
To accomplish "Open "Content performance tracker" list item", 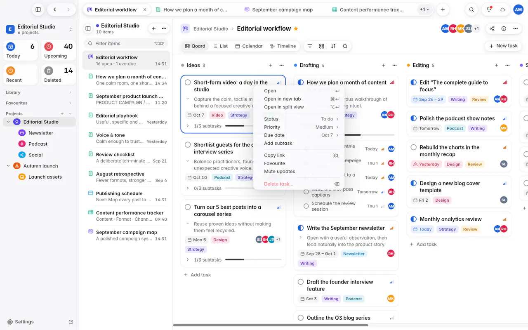I will [126, 216].
